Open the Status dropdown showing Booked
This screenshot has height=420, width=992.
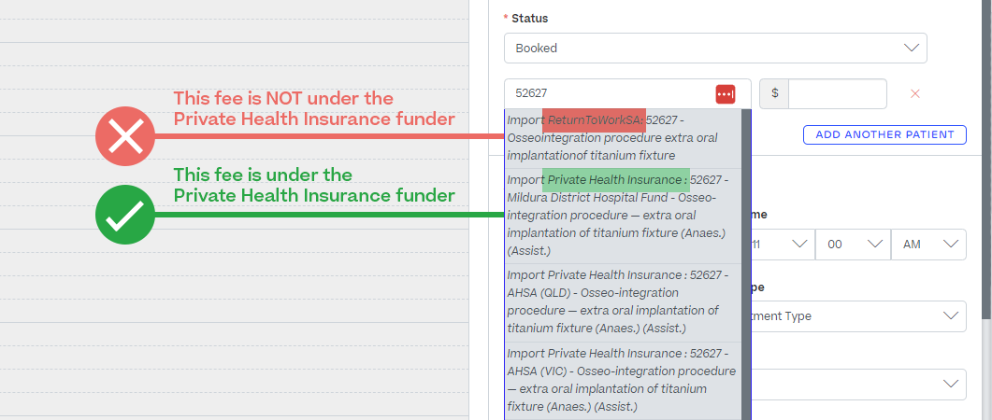[x=714, y=48]
